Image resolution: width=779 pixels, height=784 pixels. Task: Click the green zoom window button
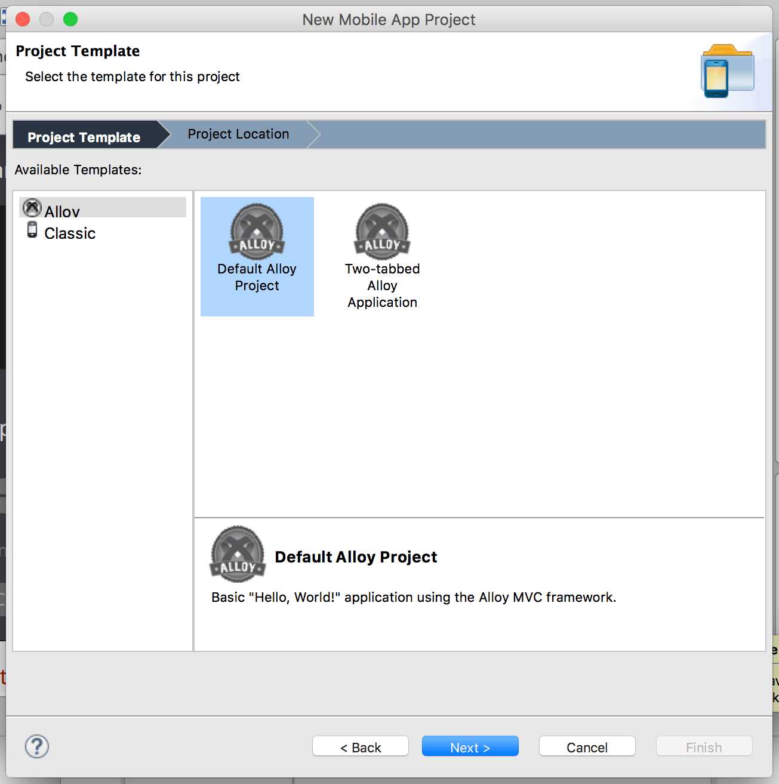pos(70,20)
